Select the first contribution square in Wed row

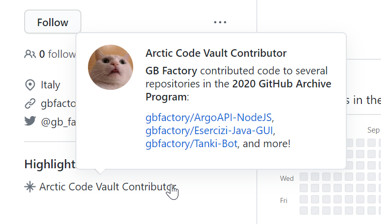(304, 177)
